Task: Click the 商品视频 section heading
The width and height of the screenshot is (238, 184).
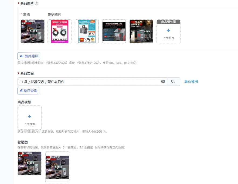Action: point(24,102)
